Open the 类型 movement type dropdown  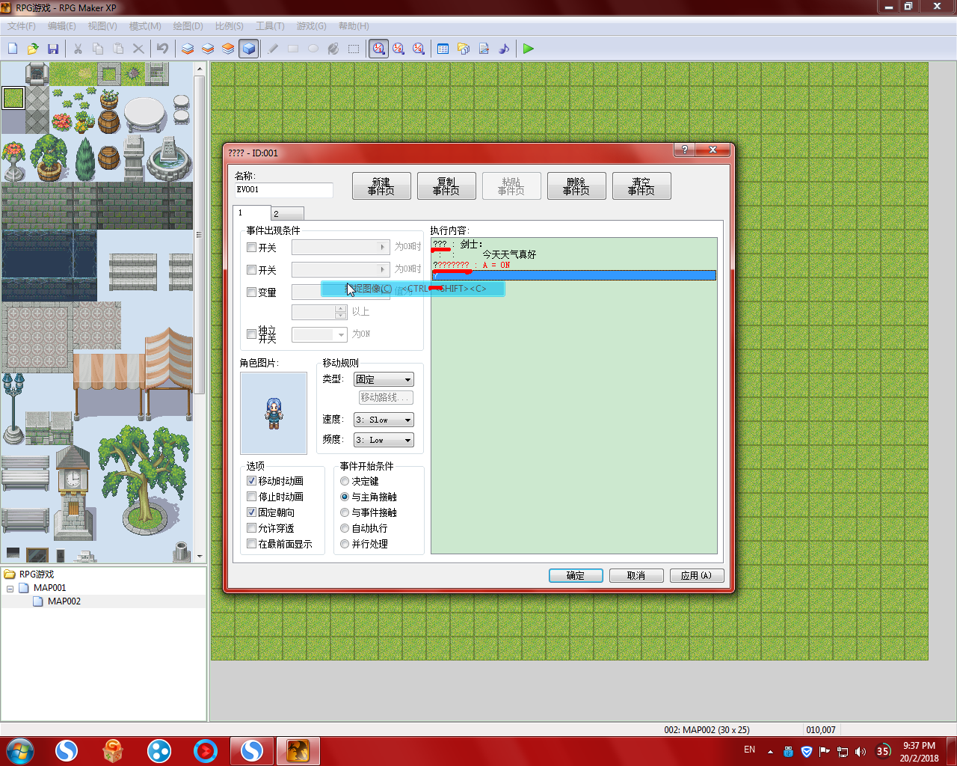(384, 379)
